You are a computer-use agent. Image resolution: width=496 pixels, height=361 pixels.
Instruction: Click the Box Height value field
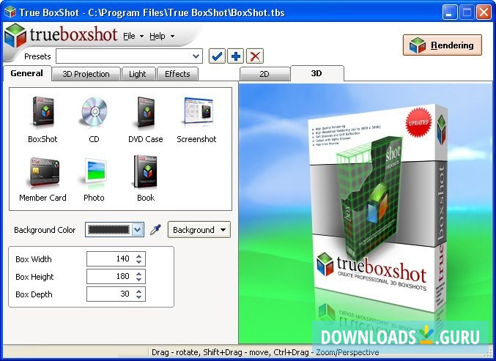coord(116,277)
